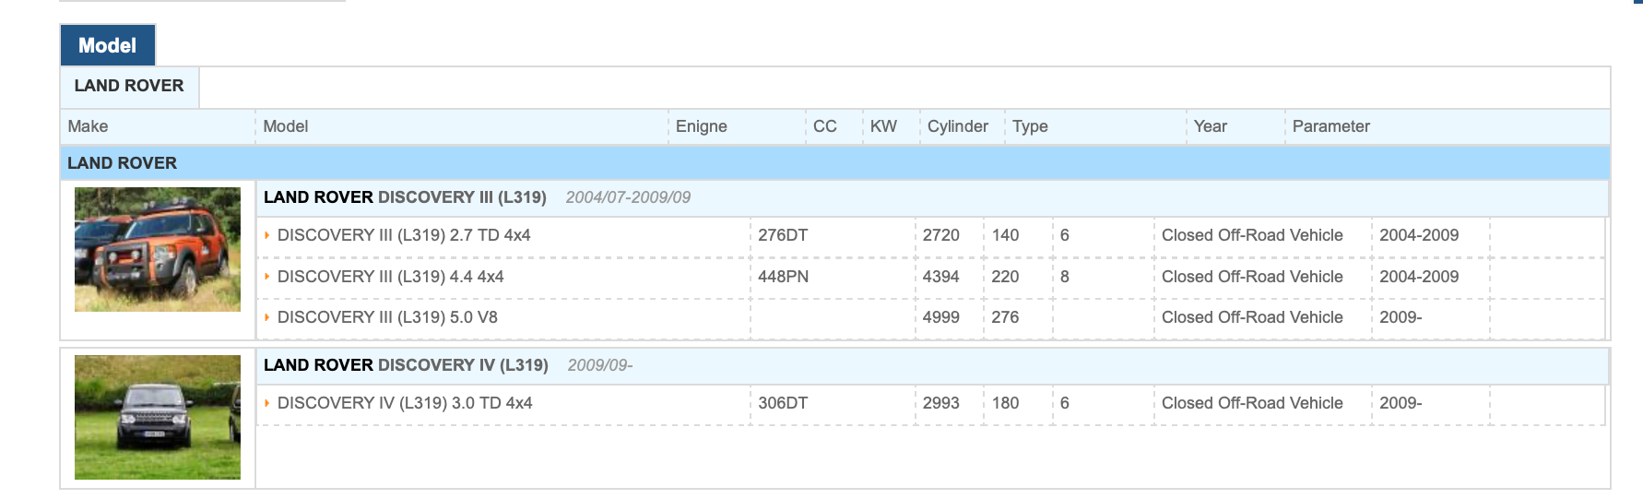The image size is (1643, 499).
Task: Open DISCOVERY IV (L319) 3.0 TD 4x4 link
Action: tap(405, 403)
